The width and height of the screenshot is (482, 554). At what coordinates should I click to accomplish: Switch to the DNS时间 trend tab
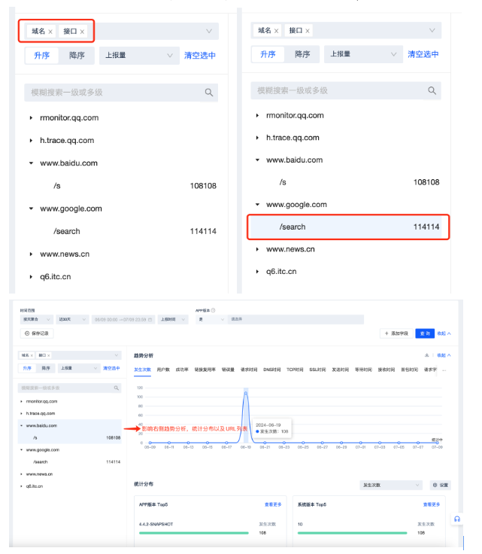coord(271,370)
